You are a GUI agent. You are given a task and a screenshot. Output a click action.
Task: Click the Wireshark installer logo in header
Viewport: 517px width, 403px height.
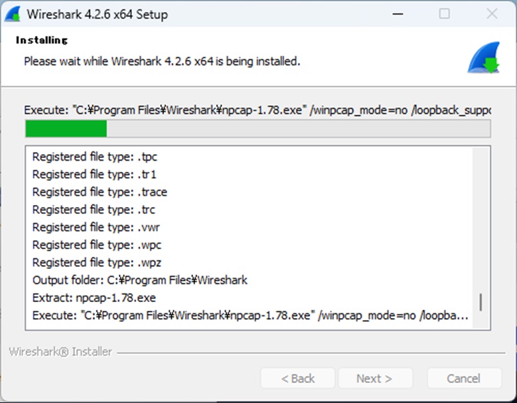pyautogui.click(x=483, y=58)
